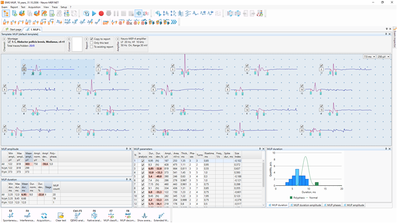Open Interference curve test (F4)
The width and height of the screenshot is (397, 223).
coord(27,215)
